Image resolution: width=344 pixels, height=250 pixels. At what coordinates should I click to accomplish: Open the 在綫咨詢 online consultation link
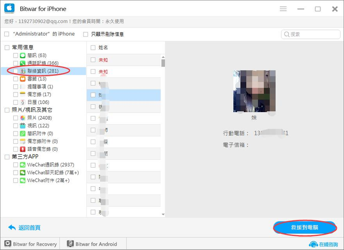(329, 244)
